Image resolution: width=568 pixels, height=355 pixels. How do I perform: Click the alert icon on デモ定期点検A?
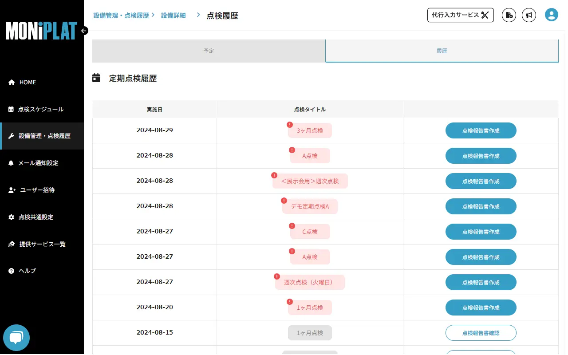click(x=284, y=201)
